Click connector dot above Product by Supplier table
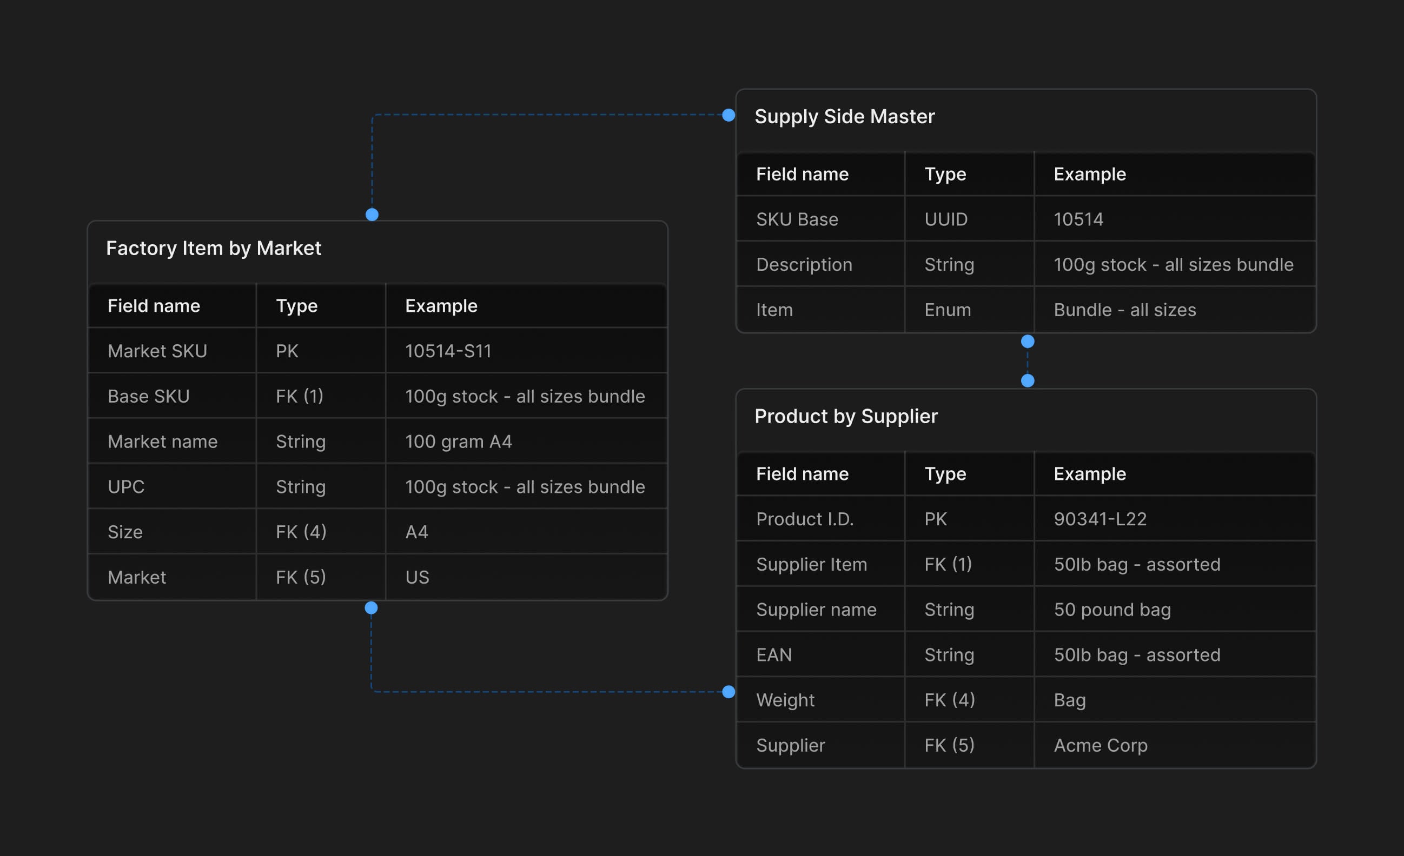The width and height of the screenshot is (1404, 856). pyautogui.click(x=1028, y=380)
